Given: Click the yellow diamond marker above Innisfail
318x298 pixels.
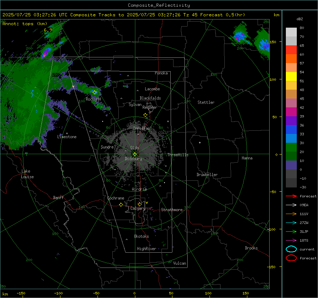Looking at the screenshot, I should (x=146, y=115).
